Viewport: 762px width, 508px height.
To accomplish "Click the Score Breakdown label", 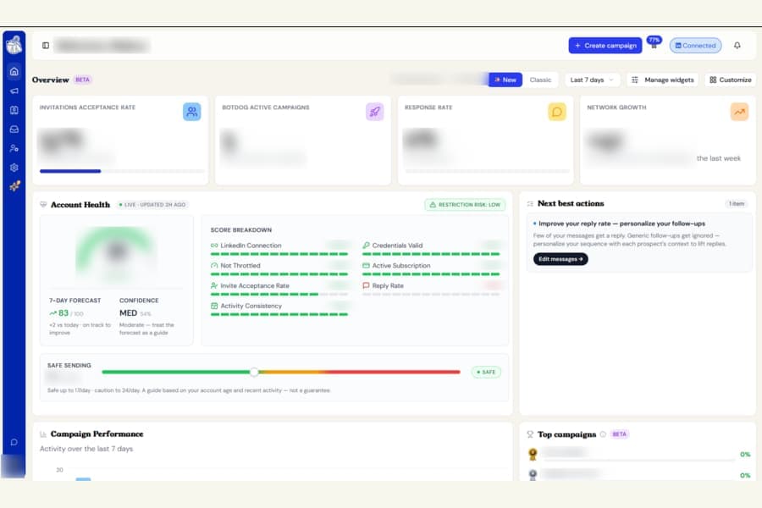I will tap(241, 230).
